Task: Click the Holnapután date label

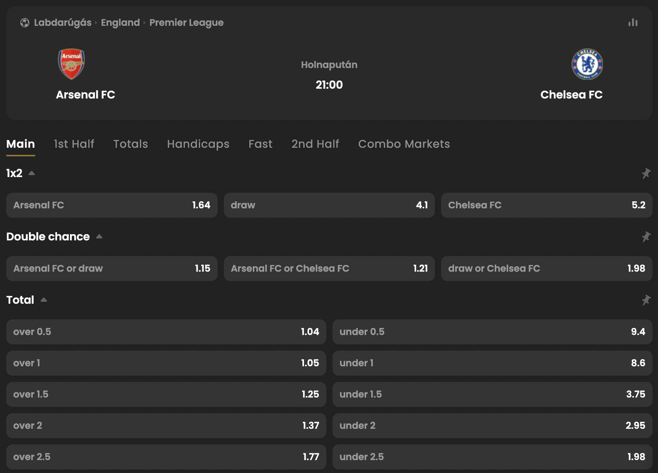Action: click(329, 65)
